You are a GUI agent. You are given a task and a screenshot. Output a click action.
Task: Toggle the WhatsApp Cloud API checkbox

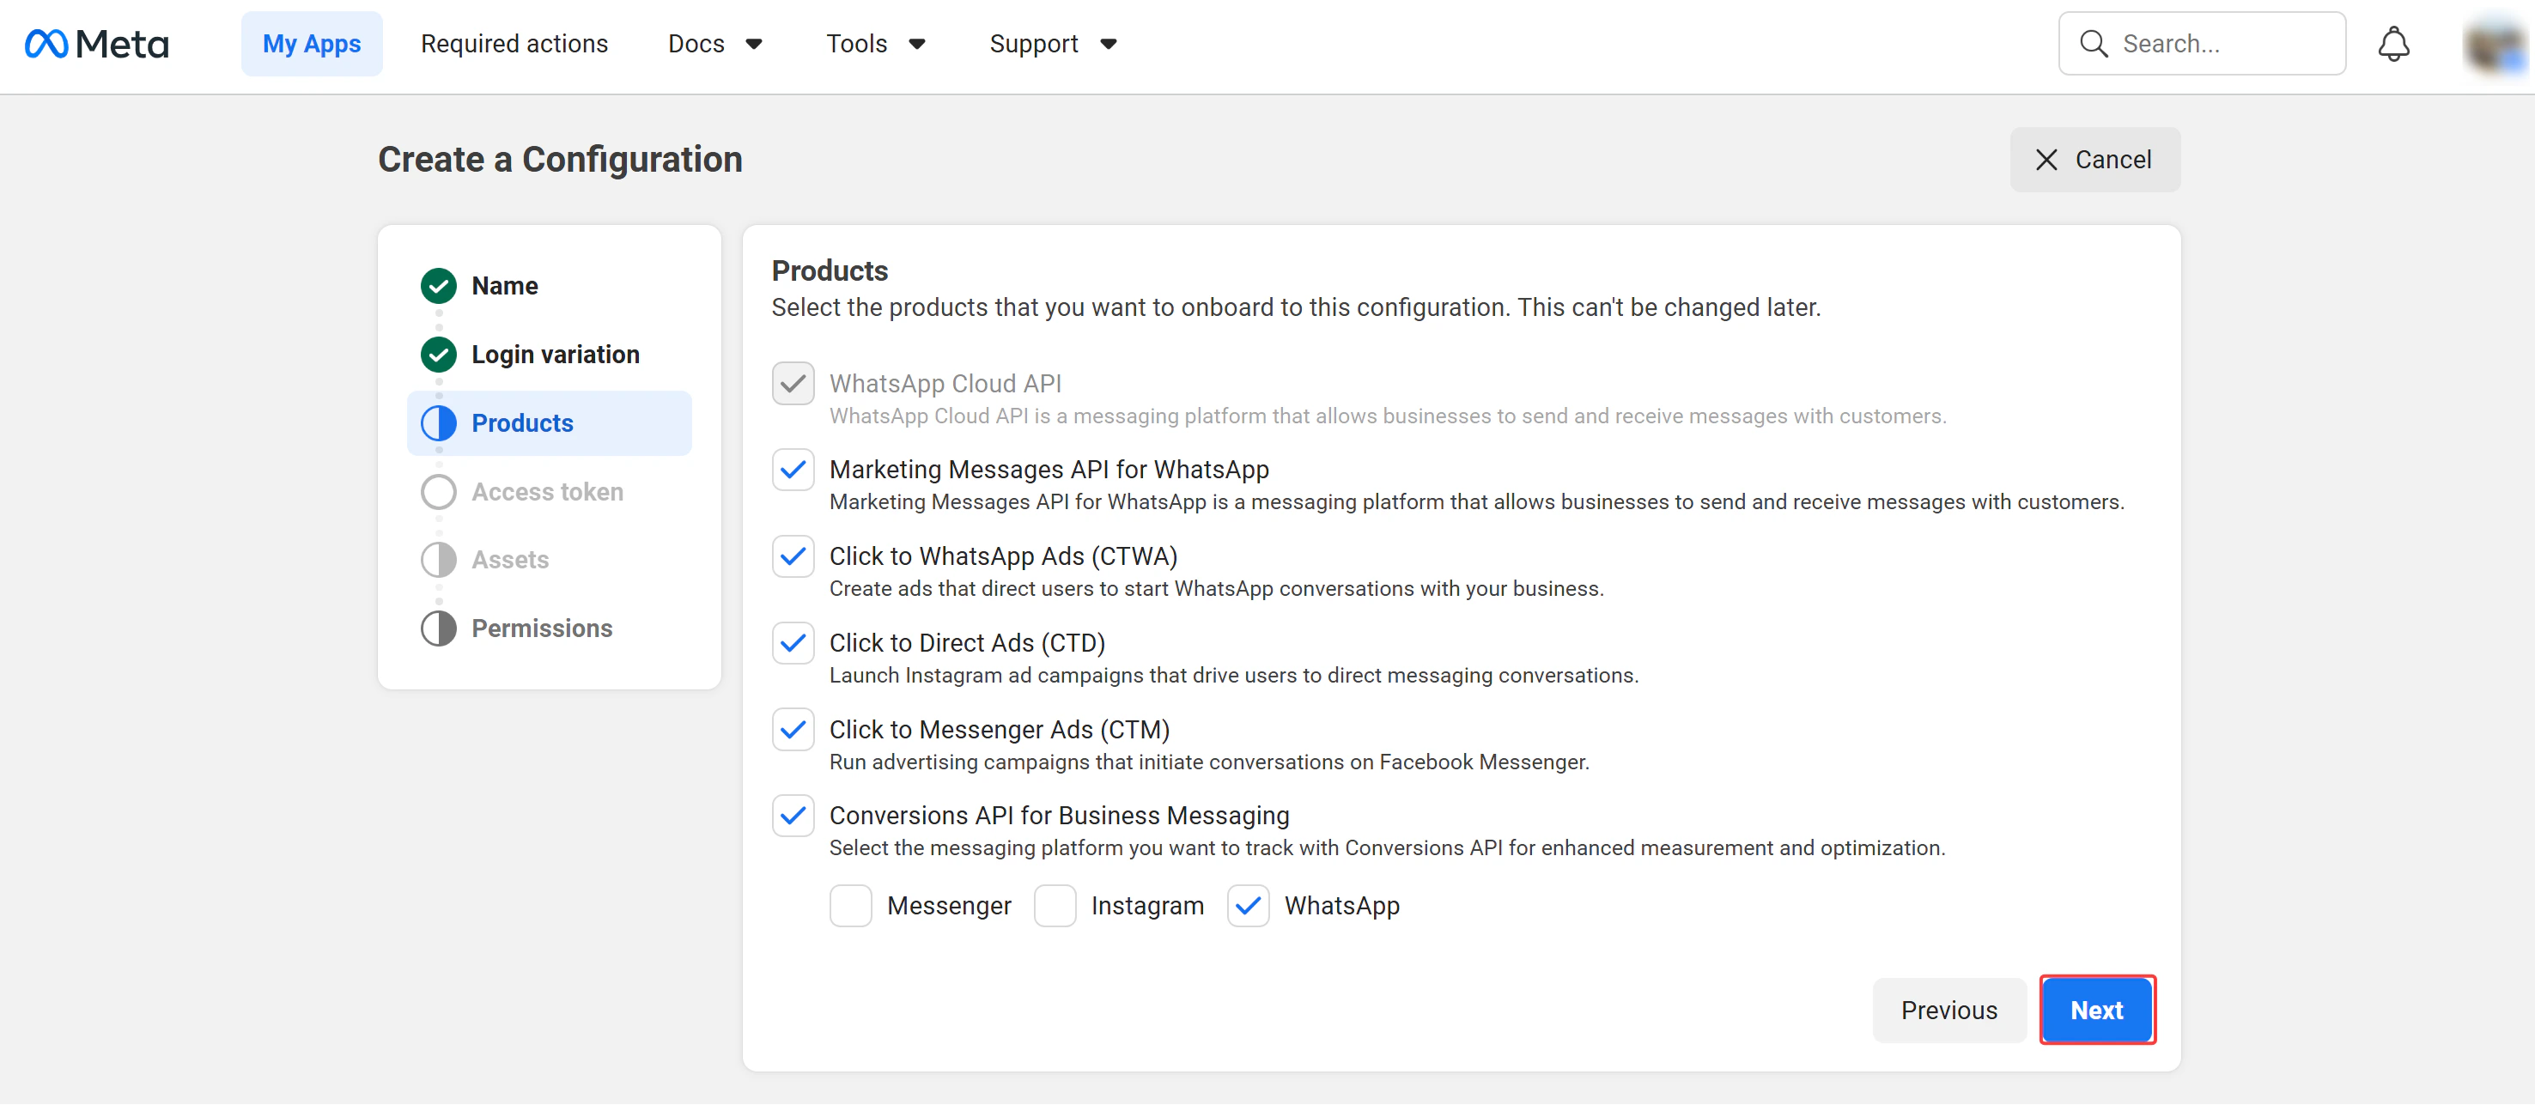coord(792,384)
